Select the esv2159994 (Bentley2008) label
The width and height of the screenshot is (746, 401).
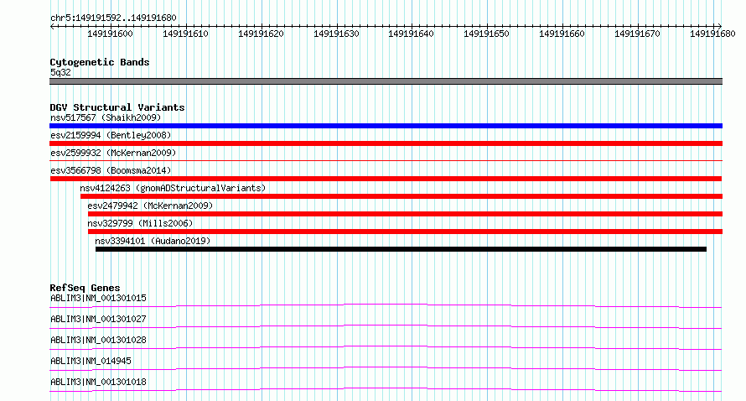(x=111, y=135)
